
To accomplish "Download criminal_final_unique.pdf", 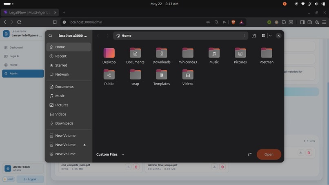I will [x=214, y=167].
